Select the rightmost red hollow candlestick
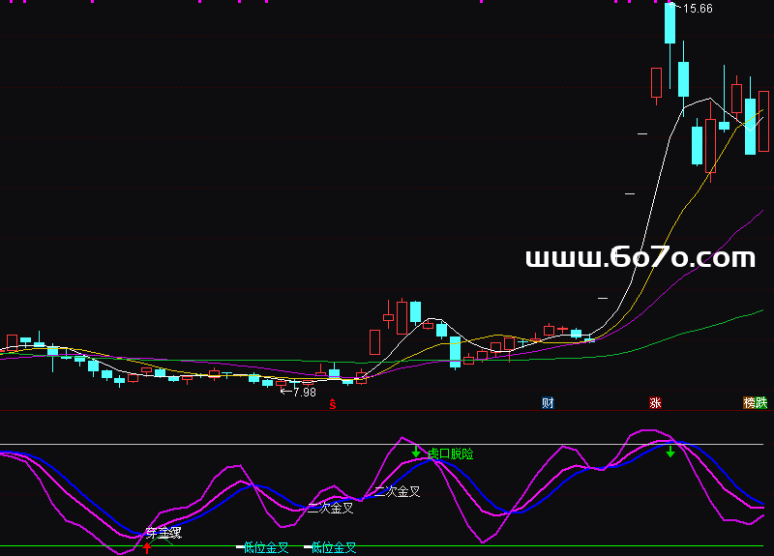The height and width of the screenshot is (556, 774). point(763,120)
